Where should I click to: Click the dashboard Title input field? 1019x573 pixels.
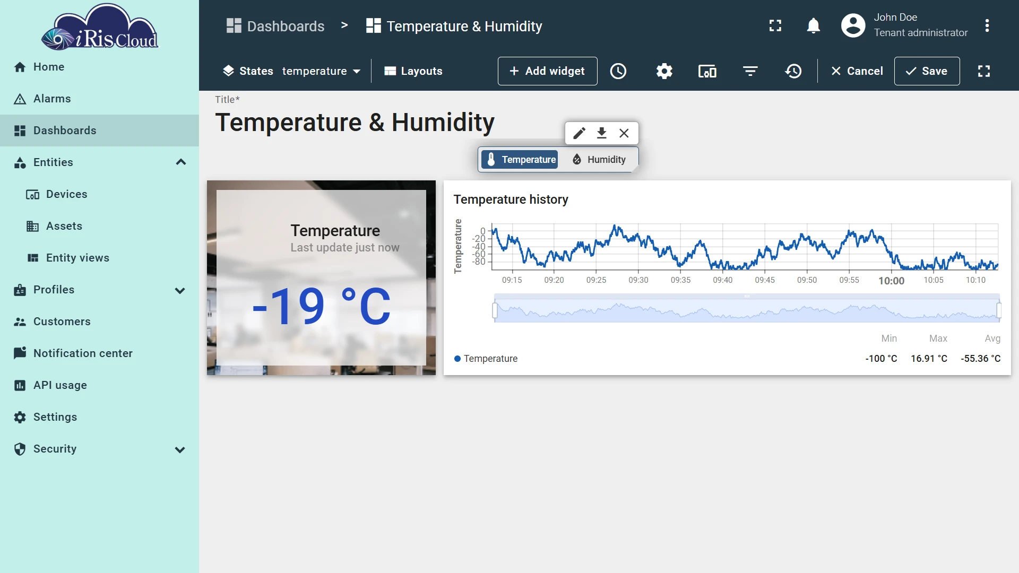355,123
